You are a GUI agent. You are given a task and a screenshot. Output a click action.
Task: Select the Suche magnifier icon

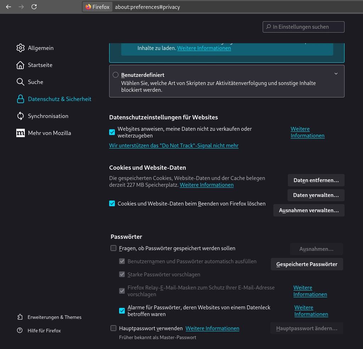[x=21, y=82]
